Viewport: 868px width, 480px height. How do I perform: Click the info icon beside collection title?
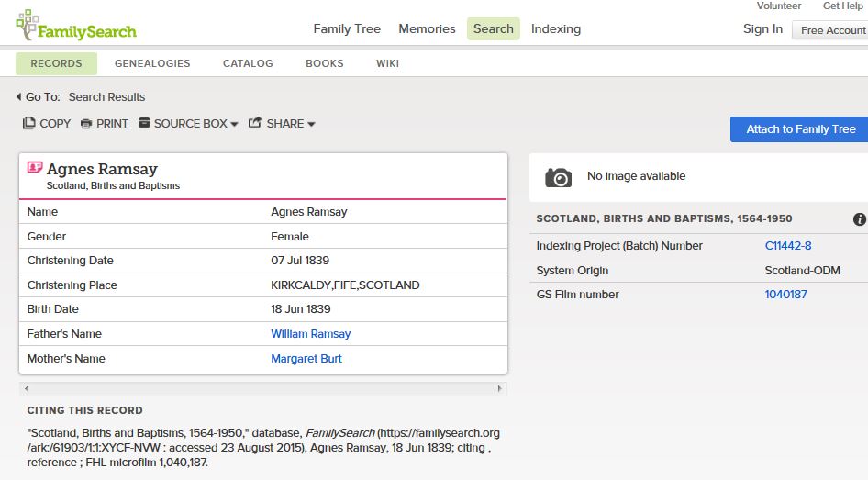[859, 219]
